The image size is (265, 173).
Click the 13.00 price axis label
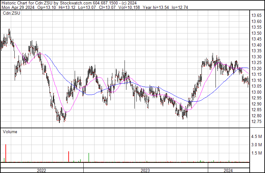pyautogui.click(x=257, y=92)
